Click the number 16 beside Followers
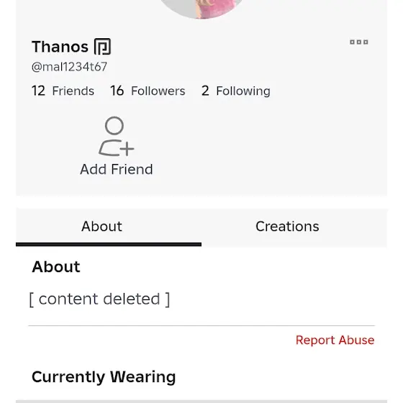This screenshot has height=403, width=403. [117, 91]
